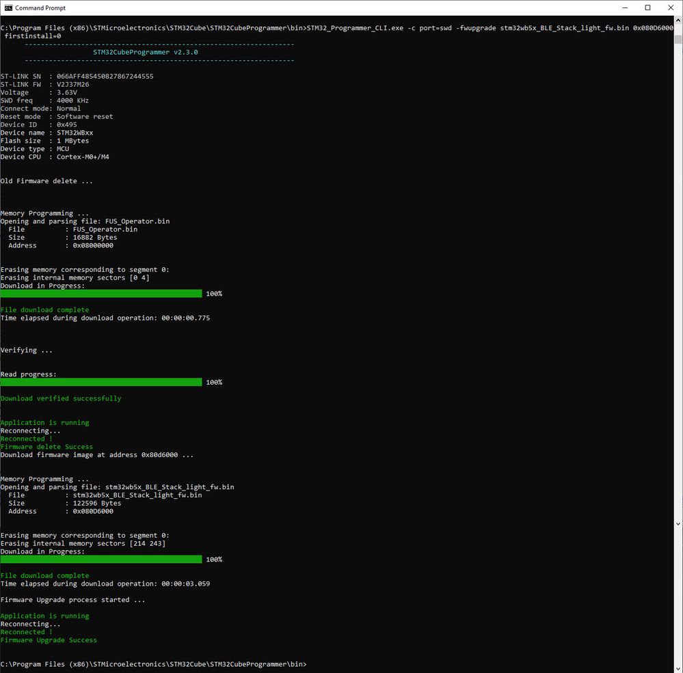Click 'Erasing internal memory sectors [0 4]' line
Viewport: 683px width, 673px height.
coord(75,277)
